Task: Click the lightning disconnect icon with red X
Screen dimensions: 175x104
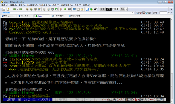Action: tap(27, 9)
